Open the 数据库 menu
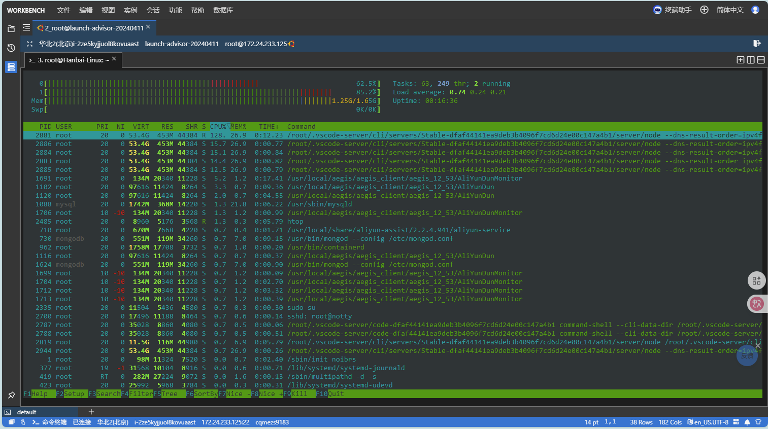768x429 pixels. tap(223, 10)
